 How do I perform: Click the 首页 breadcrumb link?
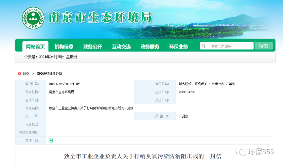(26, 74)
